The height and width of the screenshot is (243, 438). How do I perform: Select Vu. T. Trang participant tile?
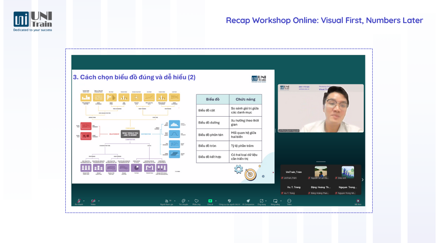pos(294,188)
